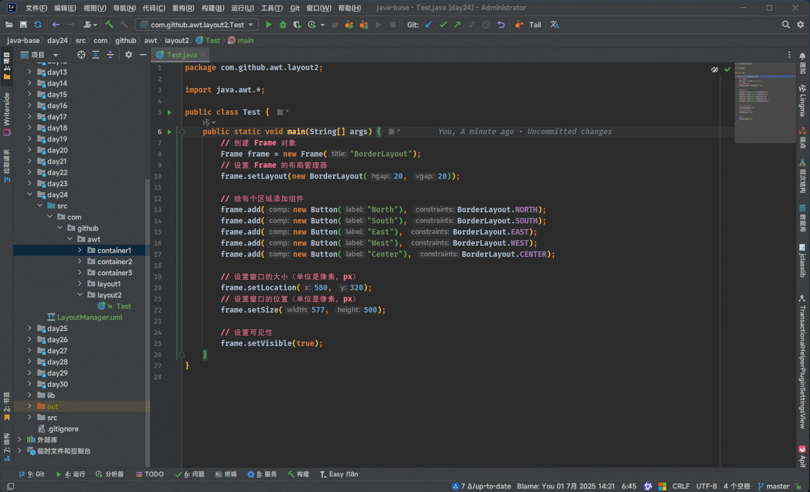Toggle read-only lock icon in status bar
This screenshot has width=810, height=492.
798,486
